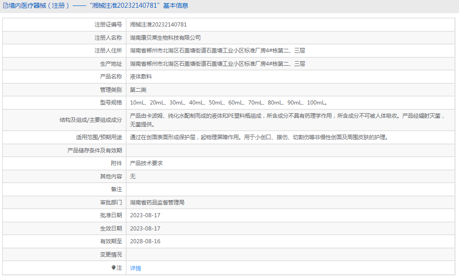459x277 pixels.
Task: Click the 注册人住所 label
Action: coord(108,51)
